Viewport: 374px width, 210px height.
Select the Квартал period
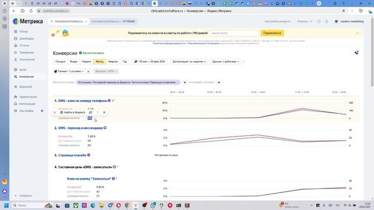point(113,61)
